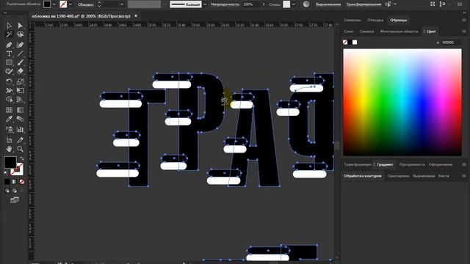Select the Blend tool
Viewport: 470px width, 264px height.
20,119
